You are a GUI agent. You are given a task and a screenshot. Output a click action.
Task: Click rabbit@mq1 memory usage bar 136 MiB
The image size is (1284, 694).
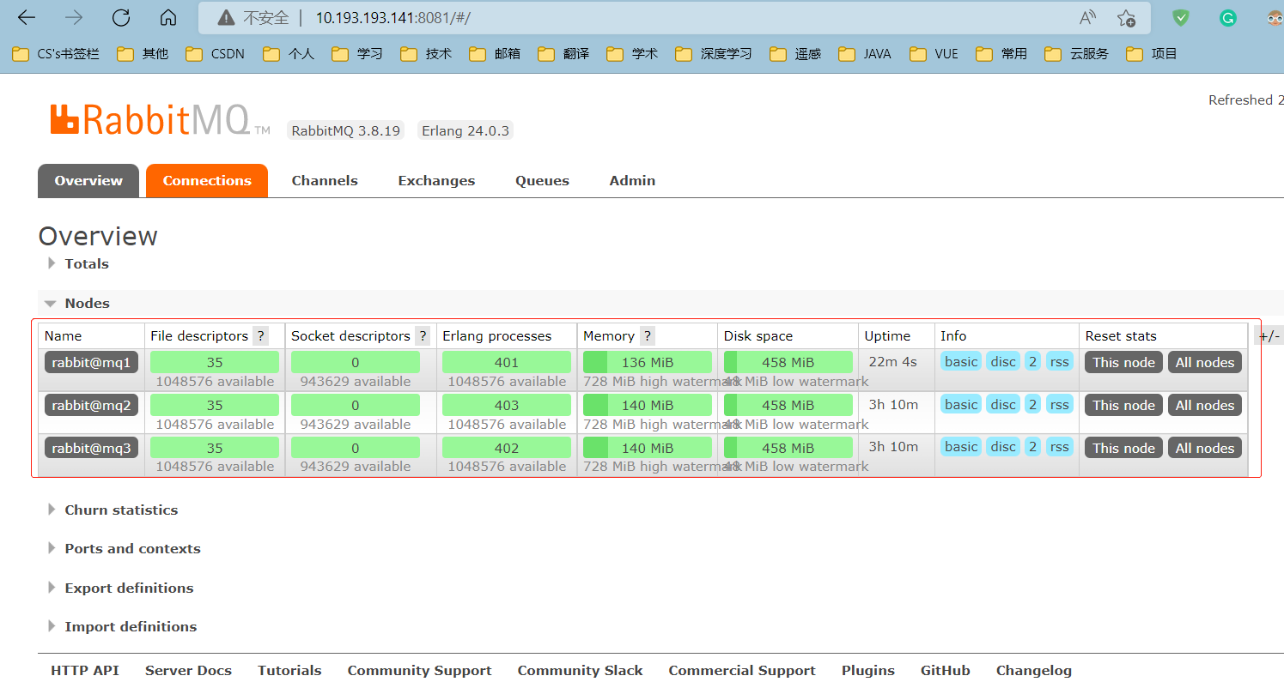point(648,362)
